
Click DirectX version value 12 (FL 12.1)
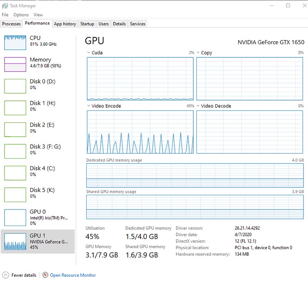[x=245, y=241]
